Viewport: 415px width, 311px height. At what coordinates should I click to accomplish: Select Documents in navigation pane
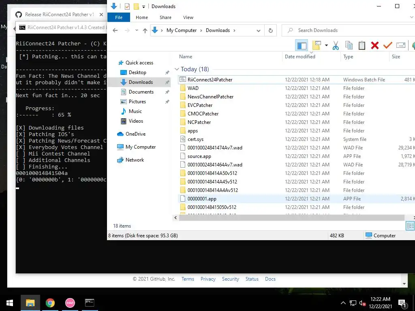(x=141, y=92)
